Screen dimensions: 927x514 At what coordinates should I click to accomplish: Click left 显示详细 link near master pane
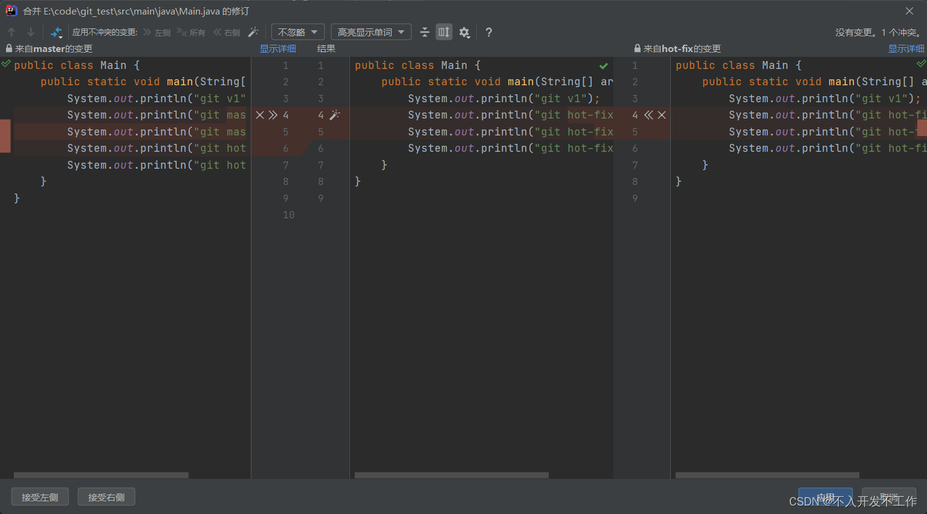[x=278, y=48]
